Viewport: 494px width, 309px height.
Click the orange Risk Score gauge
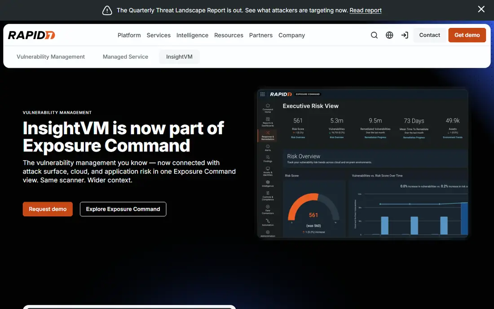(313, 207)
